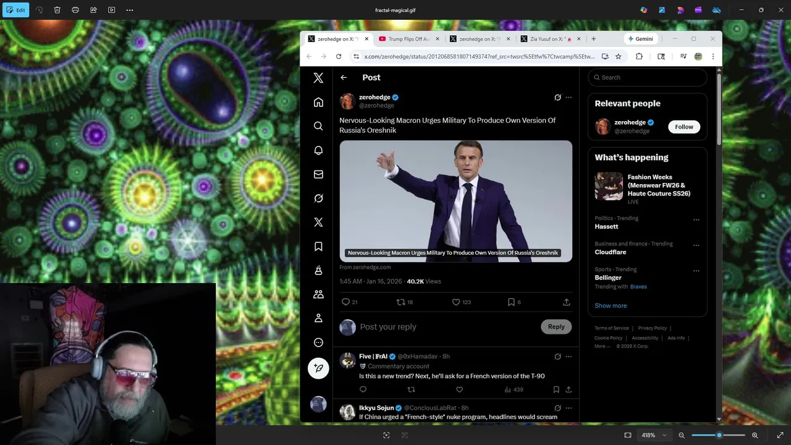Click the visual search icon in Photos bottom bar
Screen dimensions: 791x445
click(x=386, y=435)
